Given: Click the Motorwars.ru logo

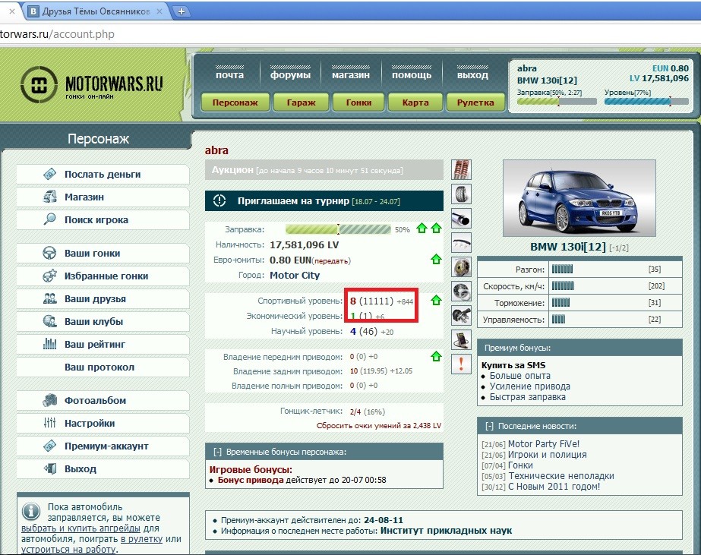Looking at the screenshot, I should 92,84.
